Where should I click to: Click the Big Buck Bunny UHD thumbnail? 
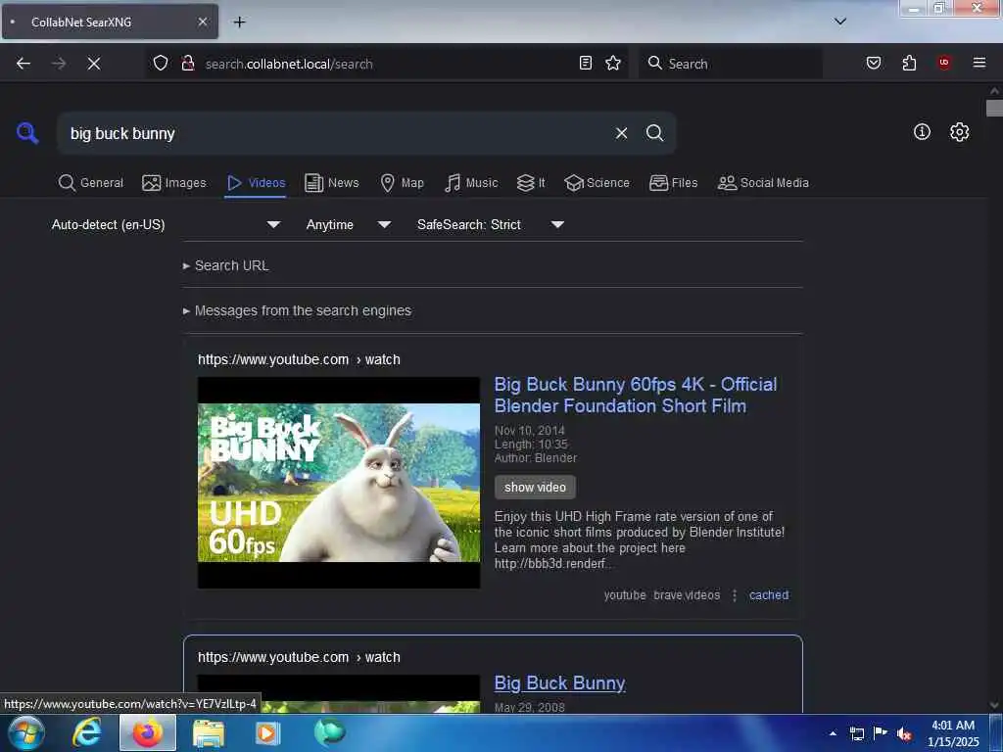[x=338, y=483]
